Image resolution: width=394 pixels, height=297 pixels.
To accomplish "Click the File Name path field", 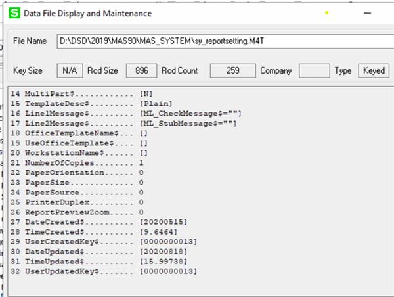I will (x=225, y=41).
